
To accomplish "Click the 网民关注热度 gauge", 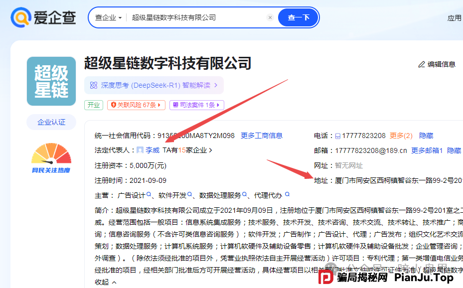I will 50,156.
